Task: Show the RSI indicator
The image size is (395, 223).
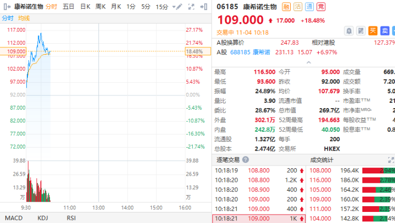Action: (71, 218)
